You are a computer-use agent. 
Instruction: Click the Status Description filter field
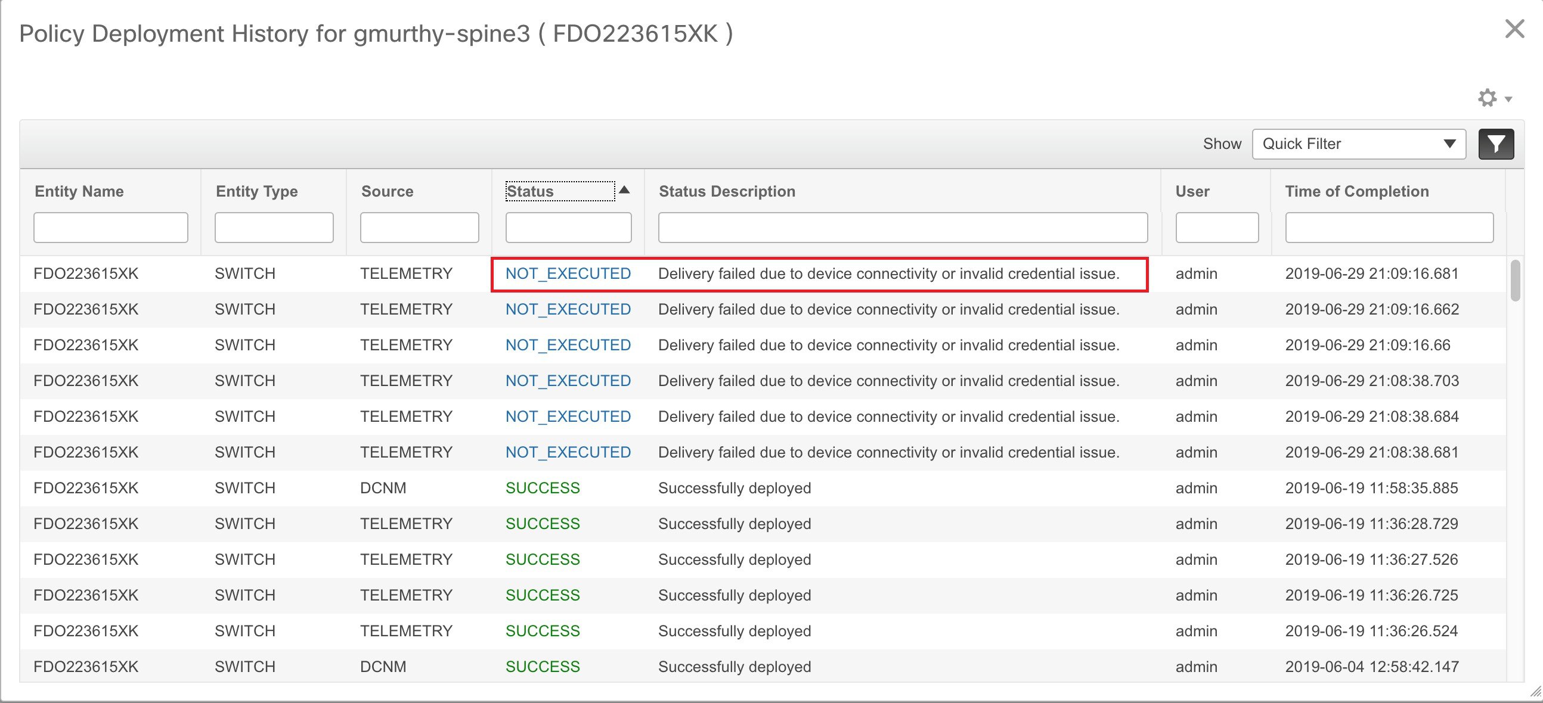[903, 228]
